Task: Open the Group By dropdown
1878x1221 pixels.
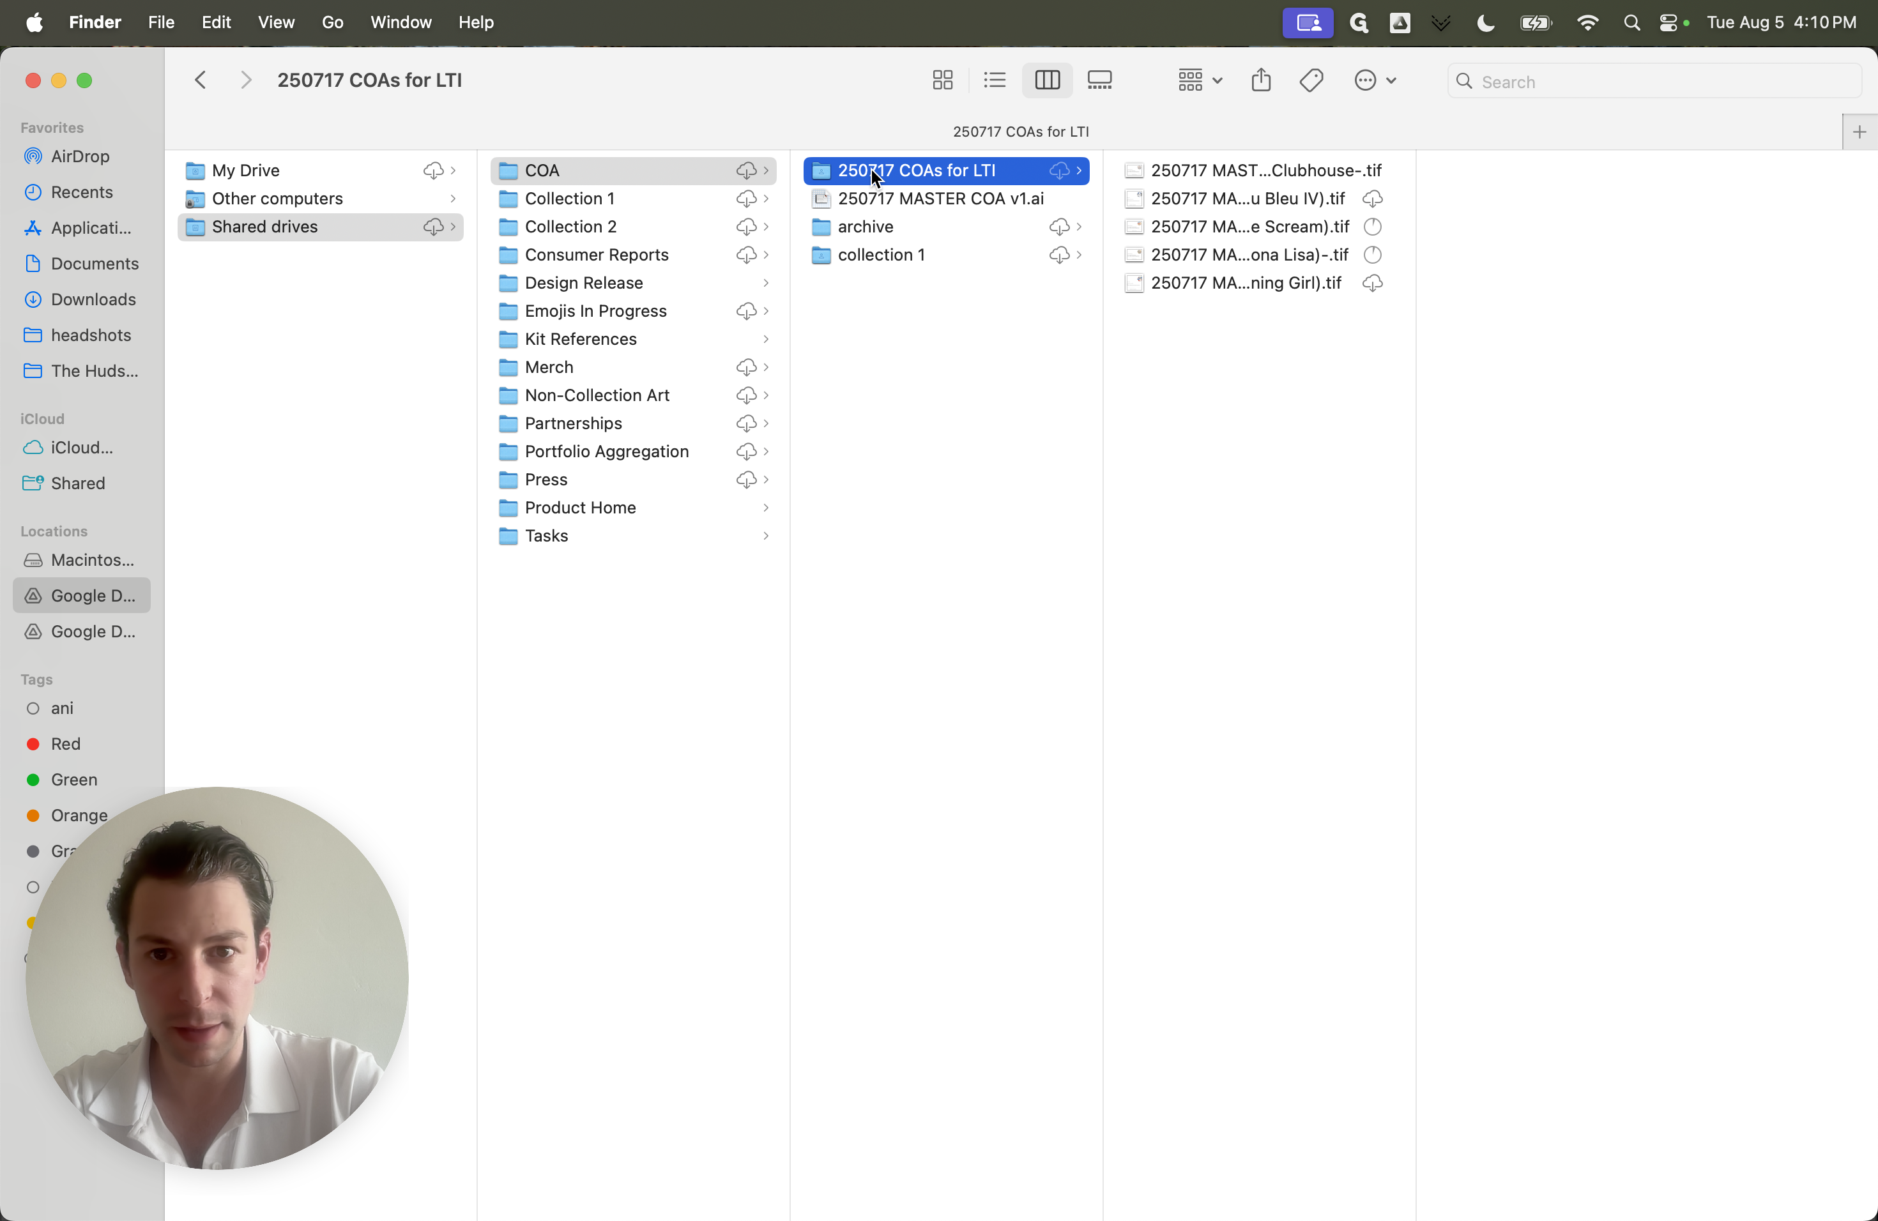Action: pos(1200,80)
